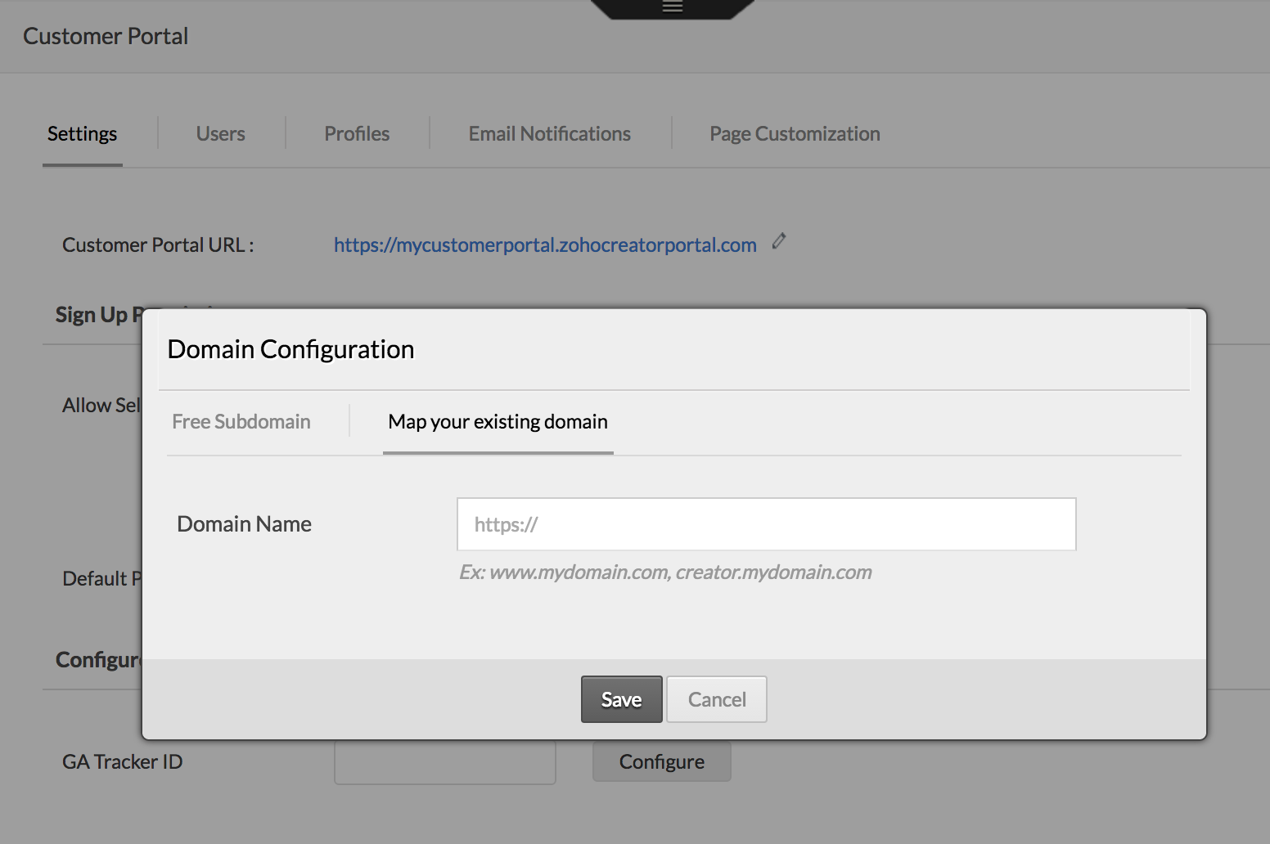Open the Users tab
The height and width of the screenshot is (844, 1270).
pos(220,133)
